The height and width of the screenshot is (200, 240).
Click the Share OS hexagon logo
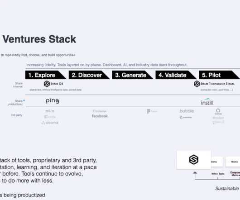[x=47, y=84]
